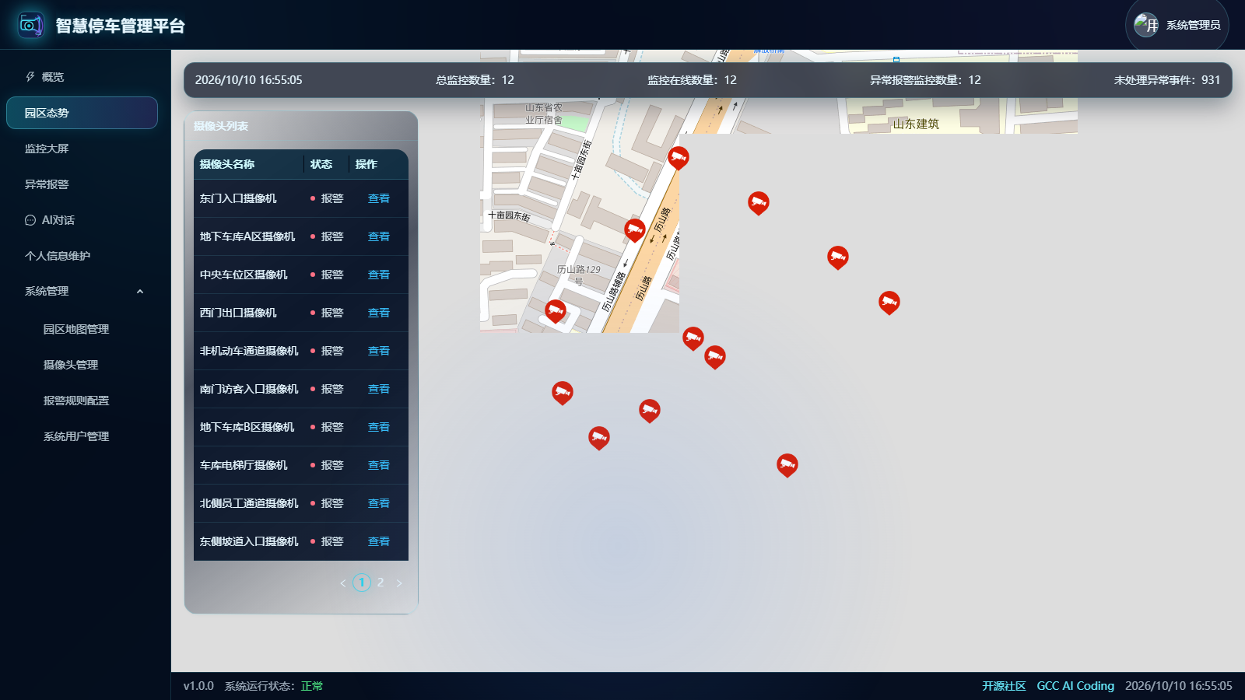Click the previous page arrow in pagination

(343, 583)
